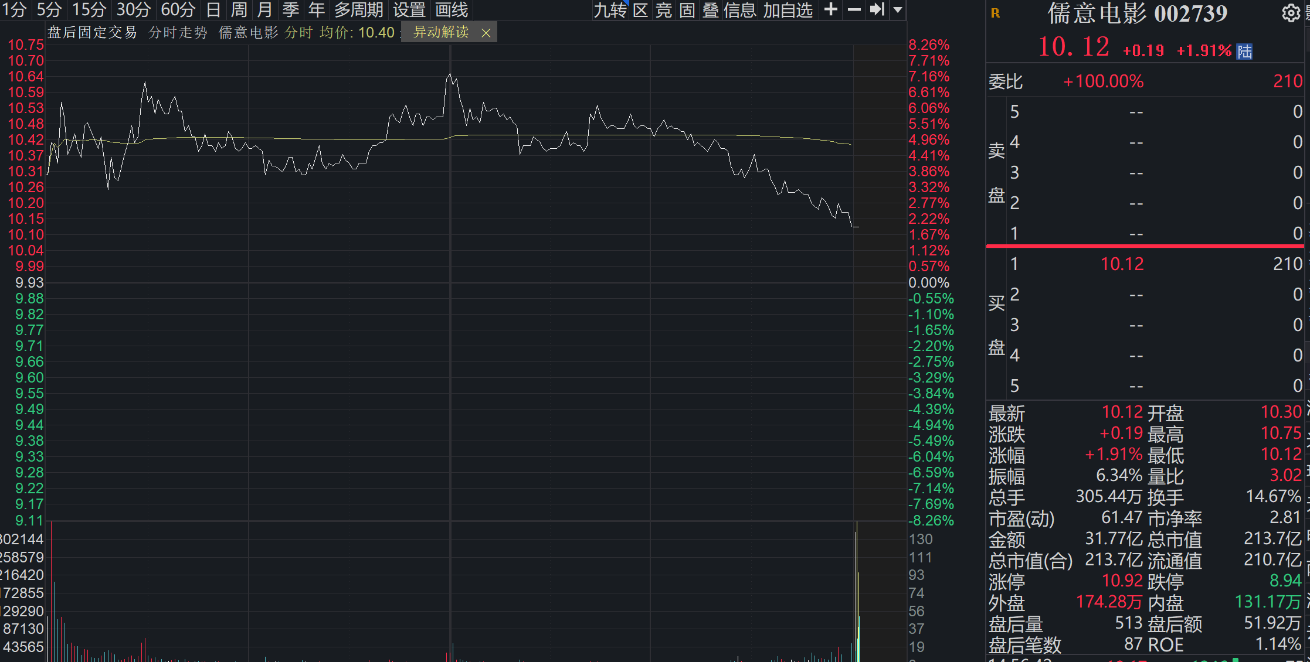Click the 分时走势 label
This screenshot has height=662, width=1310.
coord(178,32)
